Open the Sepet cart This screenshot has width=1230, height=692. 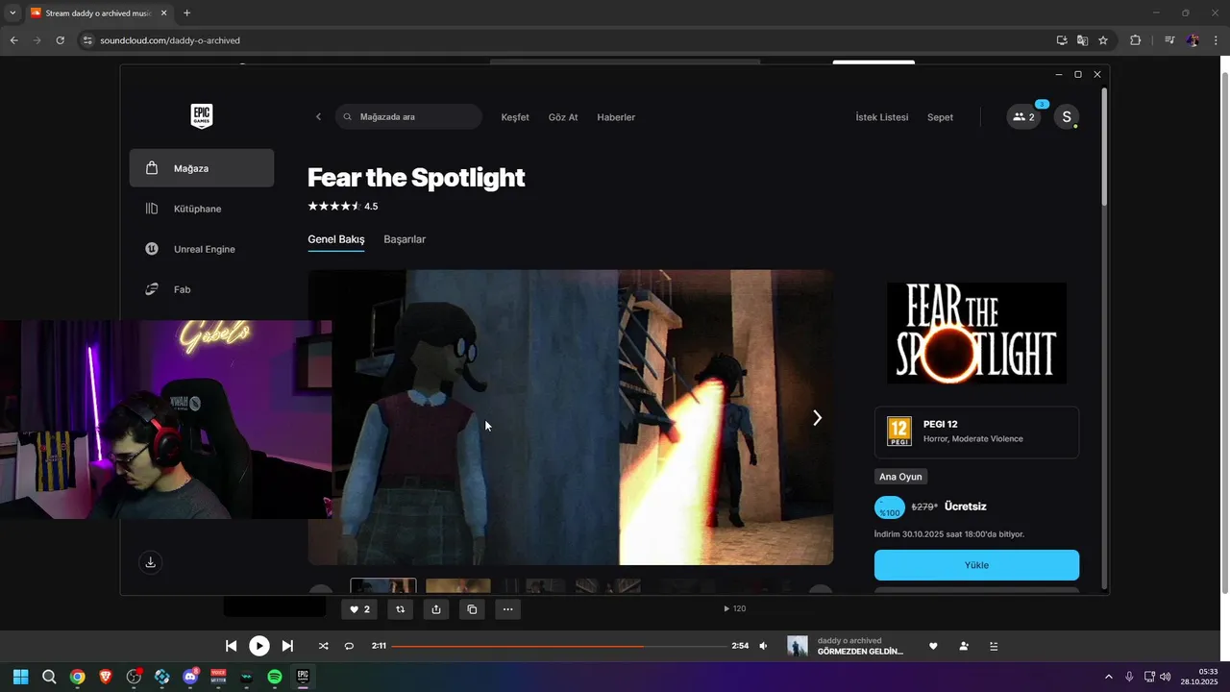point(940,117)
